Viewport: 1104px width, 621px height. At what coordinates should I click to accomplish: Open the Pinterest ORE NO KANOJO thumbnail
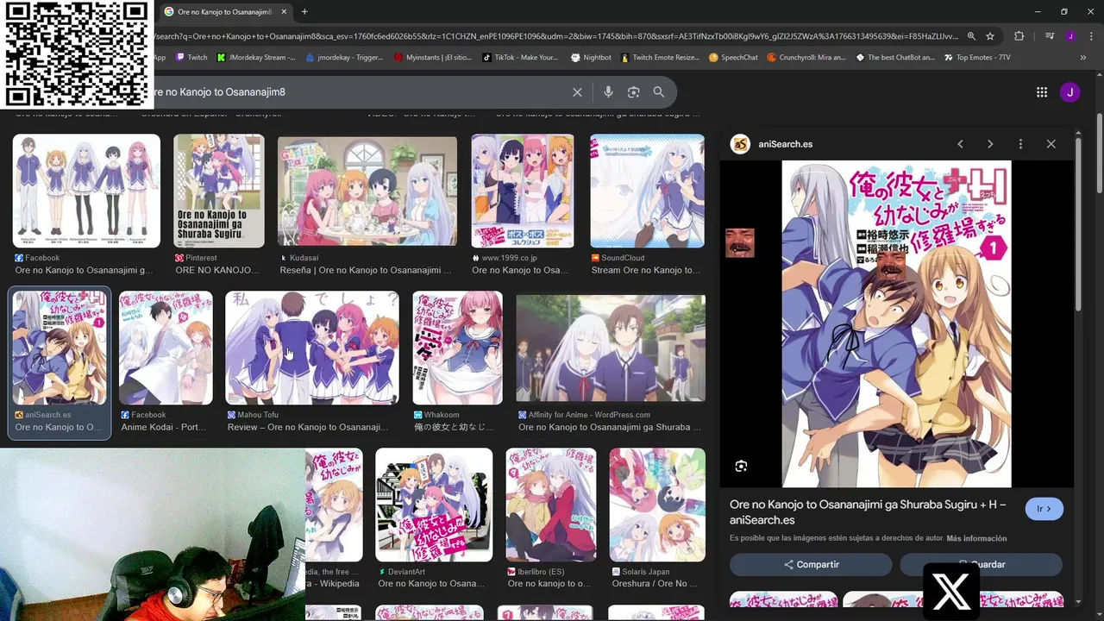219,191
